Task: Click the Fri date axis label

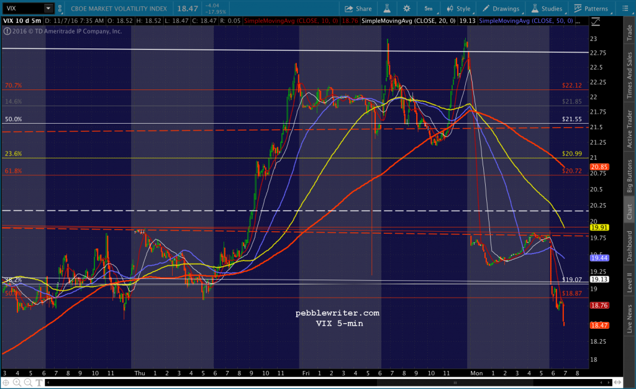Action: tap(306, 373)
